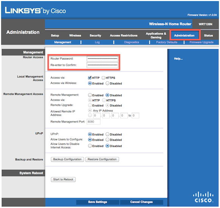
Task: Select Enabled for Remote Upgrade
Action: tap(90, 105)
